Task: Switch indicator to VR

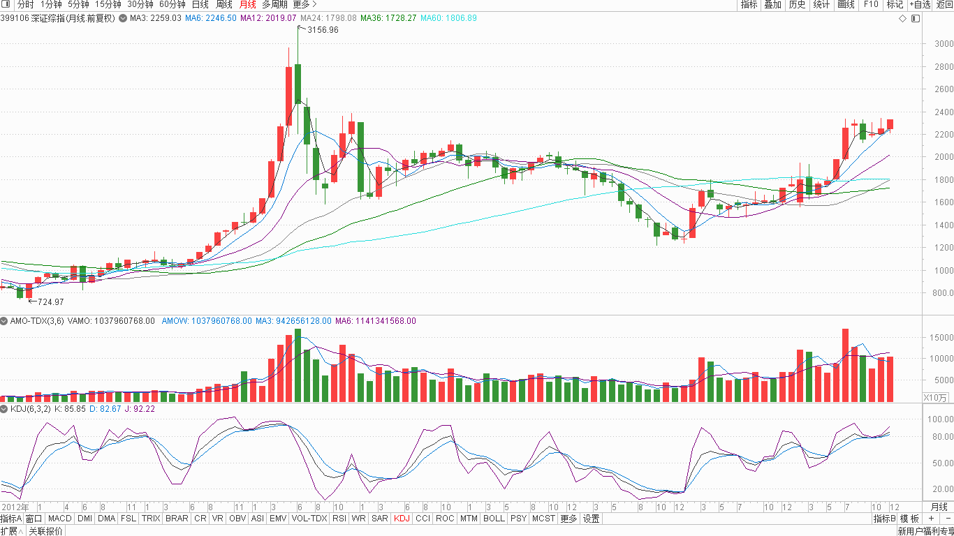Action: tap(218, 519)
